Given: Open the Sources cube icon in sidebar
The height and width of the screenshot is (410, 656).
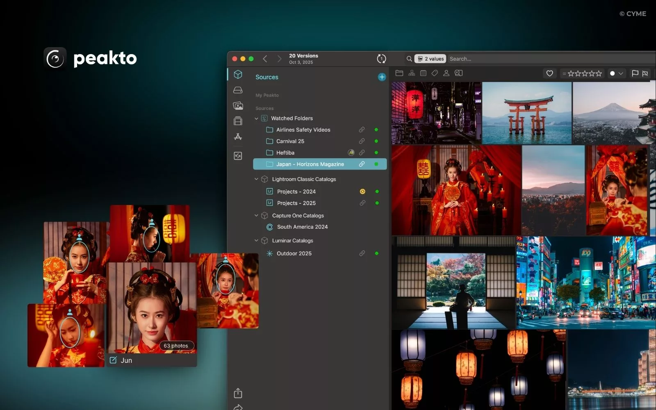Looking at the screenshot, I should coord(238,75).
